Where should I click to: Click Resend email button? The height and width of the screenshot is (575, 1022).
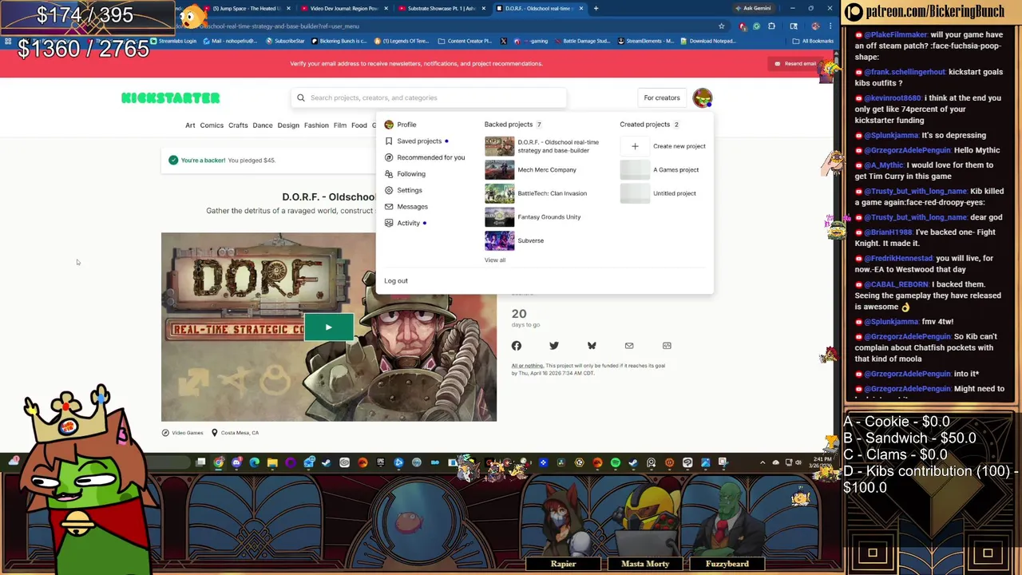tap(795, 64)
